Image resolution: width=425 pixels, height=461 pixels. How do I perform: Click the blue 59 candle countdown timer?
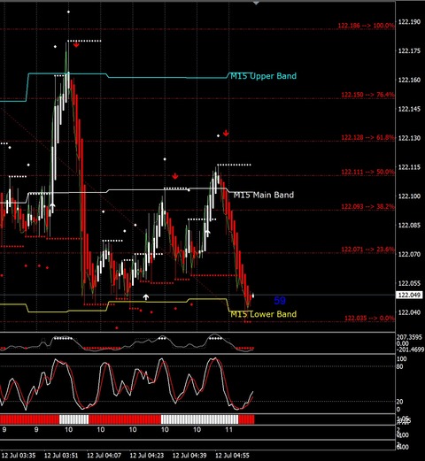click(280, 301)
